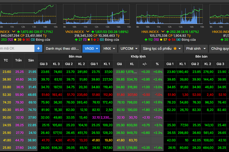Open the VN30 dropdown tab

coord(91,49)
